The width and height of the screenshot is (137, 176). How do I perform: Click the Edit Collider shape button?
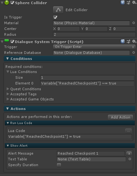tap(58, 10)
